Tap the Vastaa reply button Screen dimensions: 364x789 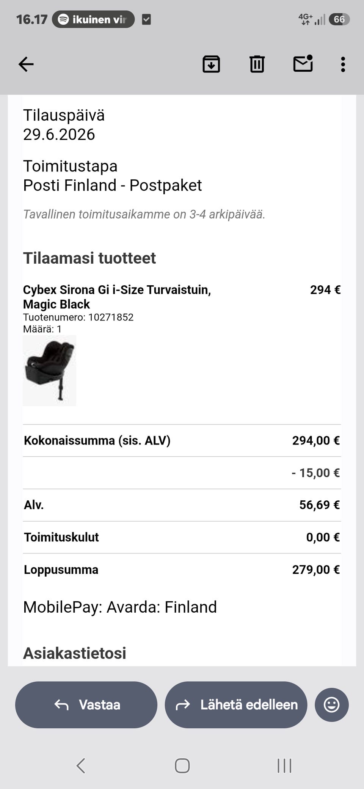pyautogui.click(x=86, y=705)
